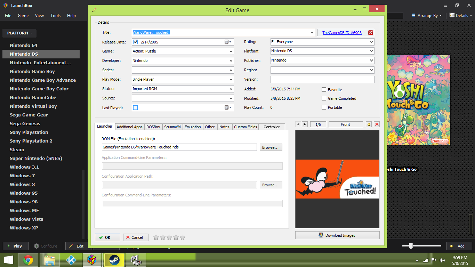Delete the current image using the red X icon
Viewport: 475px width, 267px height.
[376, 124]
